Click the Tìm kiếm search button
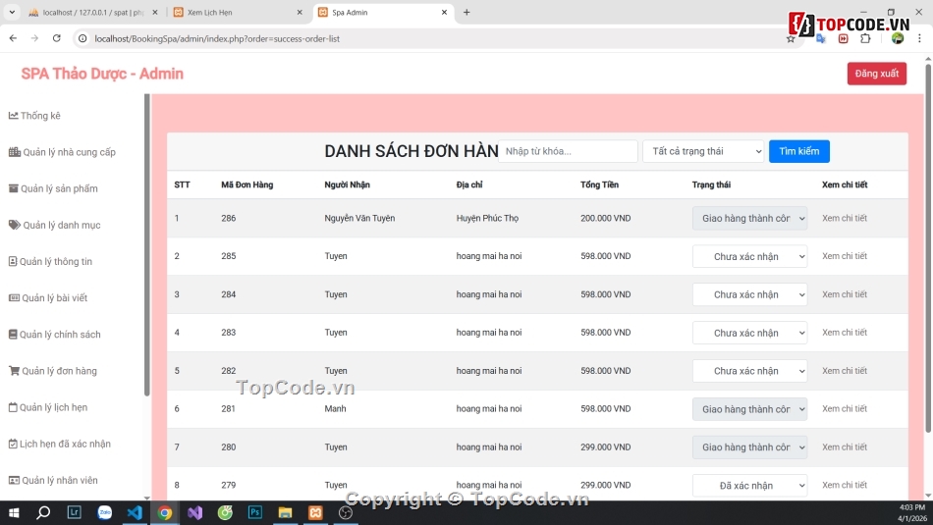This screenshot has width=933, height=525. click(x=799, y=151)
